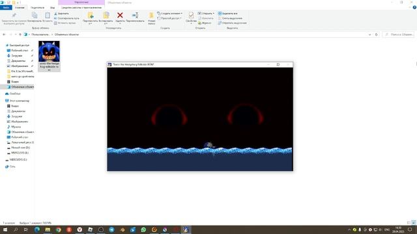
Task: Click the address bar refresh button
Action: tap(377, 34)
